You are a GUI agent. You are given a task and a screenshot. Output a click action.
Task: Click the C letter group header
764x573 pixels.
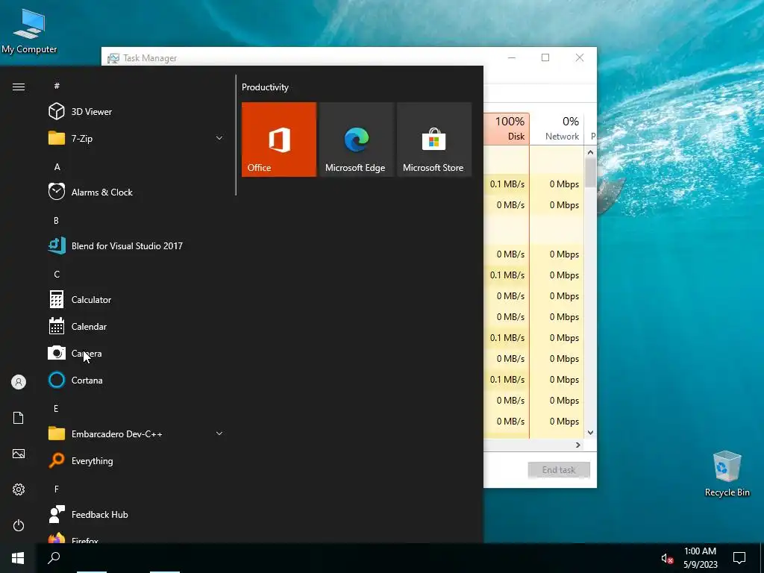click(57, 275)
